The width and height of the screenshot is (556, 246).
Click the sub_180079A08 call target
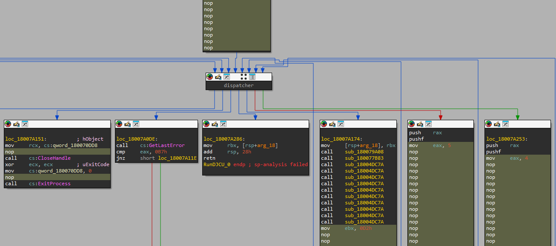364,152
